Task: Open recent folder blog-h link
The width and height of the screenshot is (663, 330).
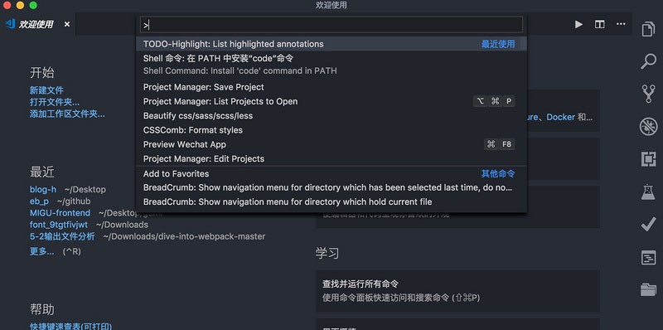Action: click(x=43, y=190)
